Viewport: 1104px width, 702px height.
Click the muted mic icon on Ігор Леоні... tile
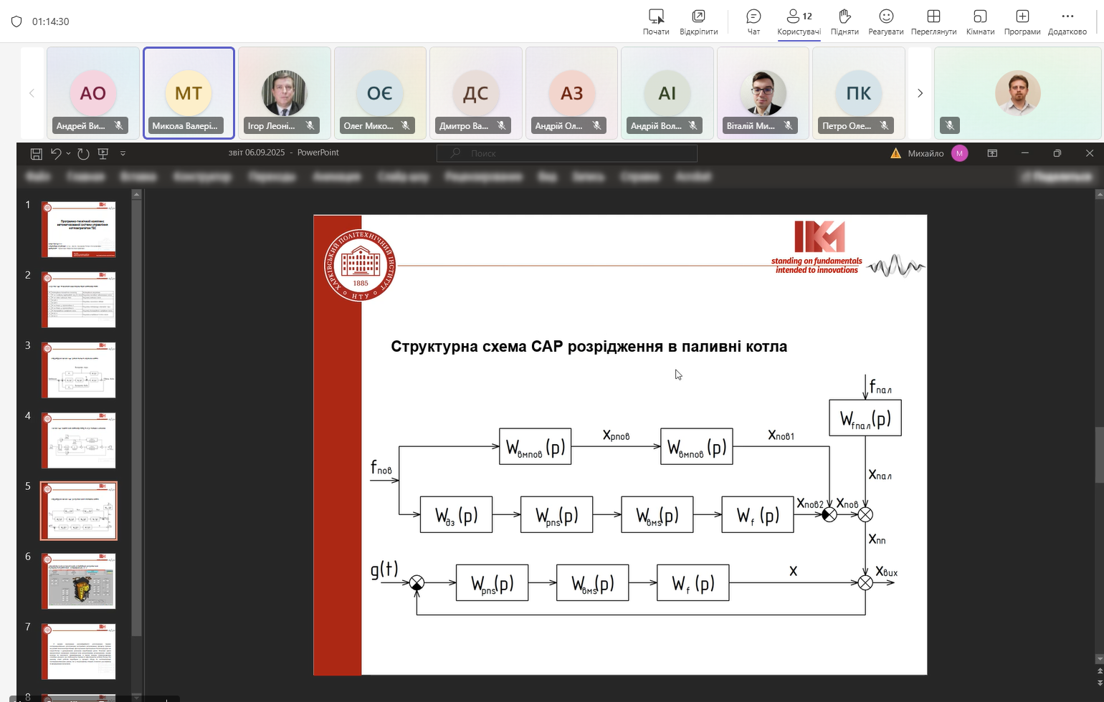310,125
